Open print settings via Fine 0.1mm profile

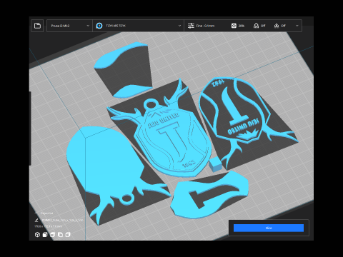205,26
